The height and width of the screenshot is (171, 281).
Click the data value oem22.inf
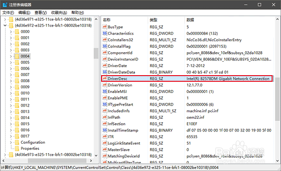(195, 117)
